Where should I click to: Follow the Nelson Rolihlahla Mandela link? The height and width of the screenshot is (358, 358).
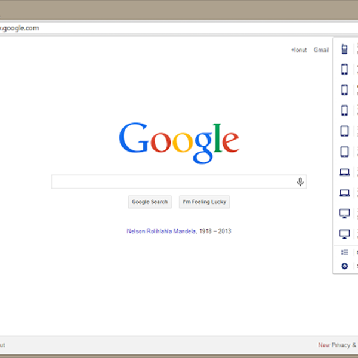pos(161,231)
